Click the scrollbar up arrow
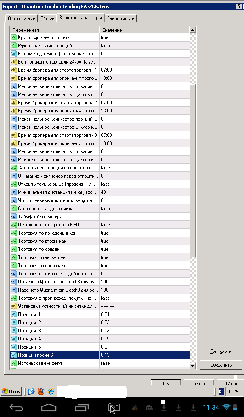 pyautogui.click(x=193, y=30)
